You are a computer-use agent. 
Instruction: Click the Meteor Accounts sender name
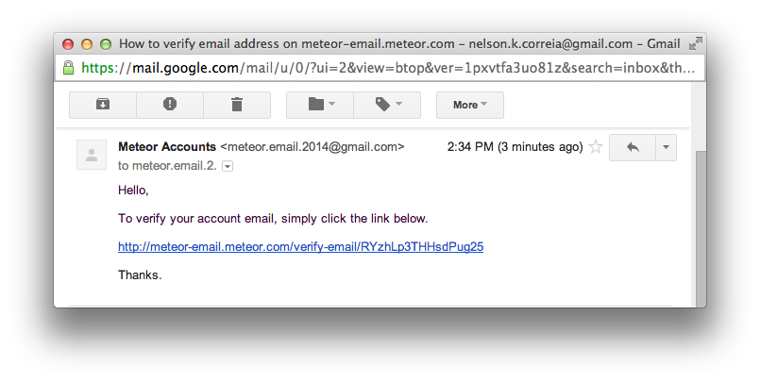(167, 147)
